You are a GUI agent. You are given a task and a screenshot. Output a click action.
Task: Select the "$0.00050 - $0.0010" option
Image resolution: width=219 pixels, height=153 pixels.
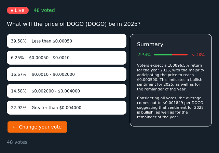67,58
